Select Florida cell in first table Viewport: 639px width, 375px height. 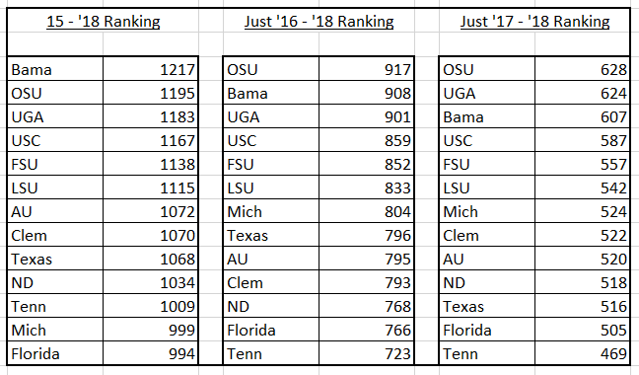(55, 353)
